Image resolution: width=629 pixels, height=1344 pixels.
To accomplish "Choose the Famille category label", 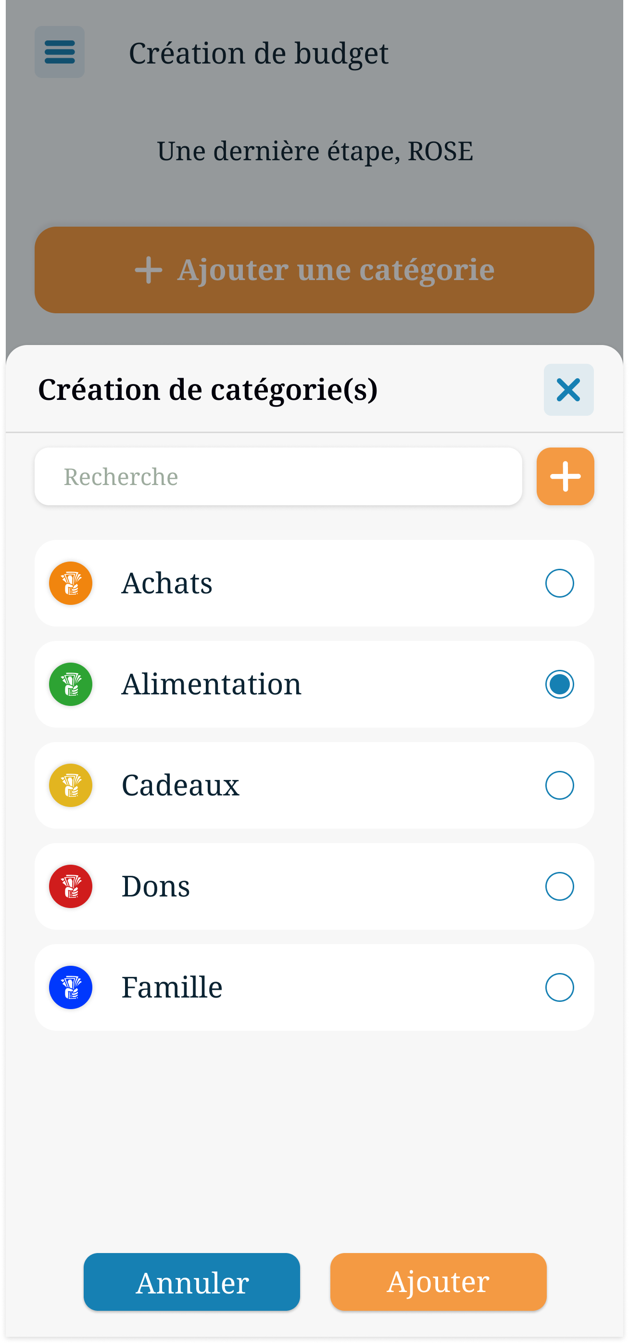I will [172, 987].
